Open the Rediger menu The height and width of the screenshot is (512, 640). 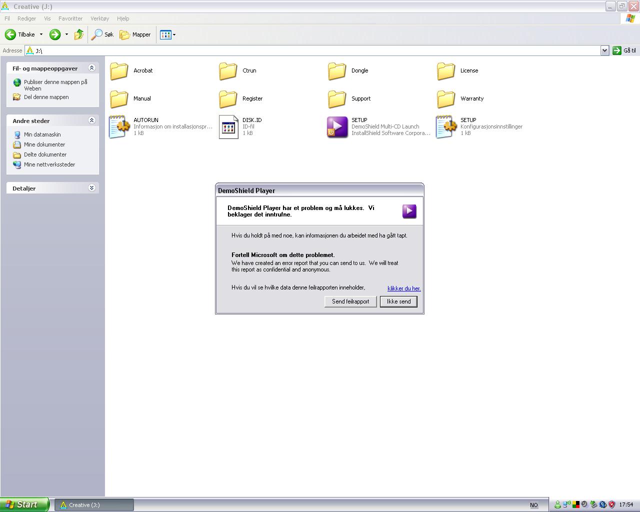click(x=26, y=18)
